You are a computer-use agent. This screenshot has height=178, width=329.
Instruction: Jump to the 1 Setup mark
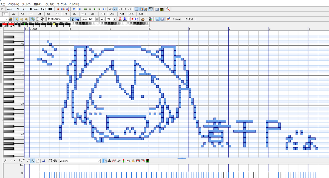[x=177, y=19]
